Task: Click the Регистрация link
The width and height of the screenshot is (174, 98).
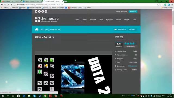Action: (122, 11)
